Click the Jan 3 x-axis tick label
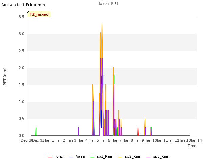The height and width of the screenshot is (163, 217). coord(72,140)
